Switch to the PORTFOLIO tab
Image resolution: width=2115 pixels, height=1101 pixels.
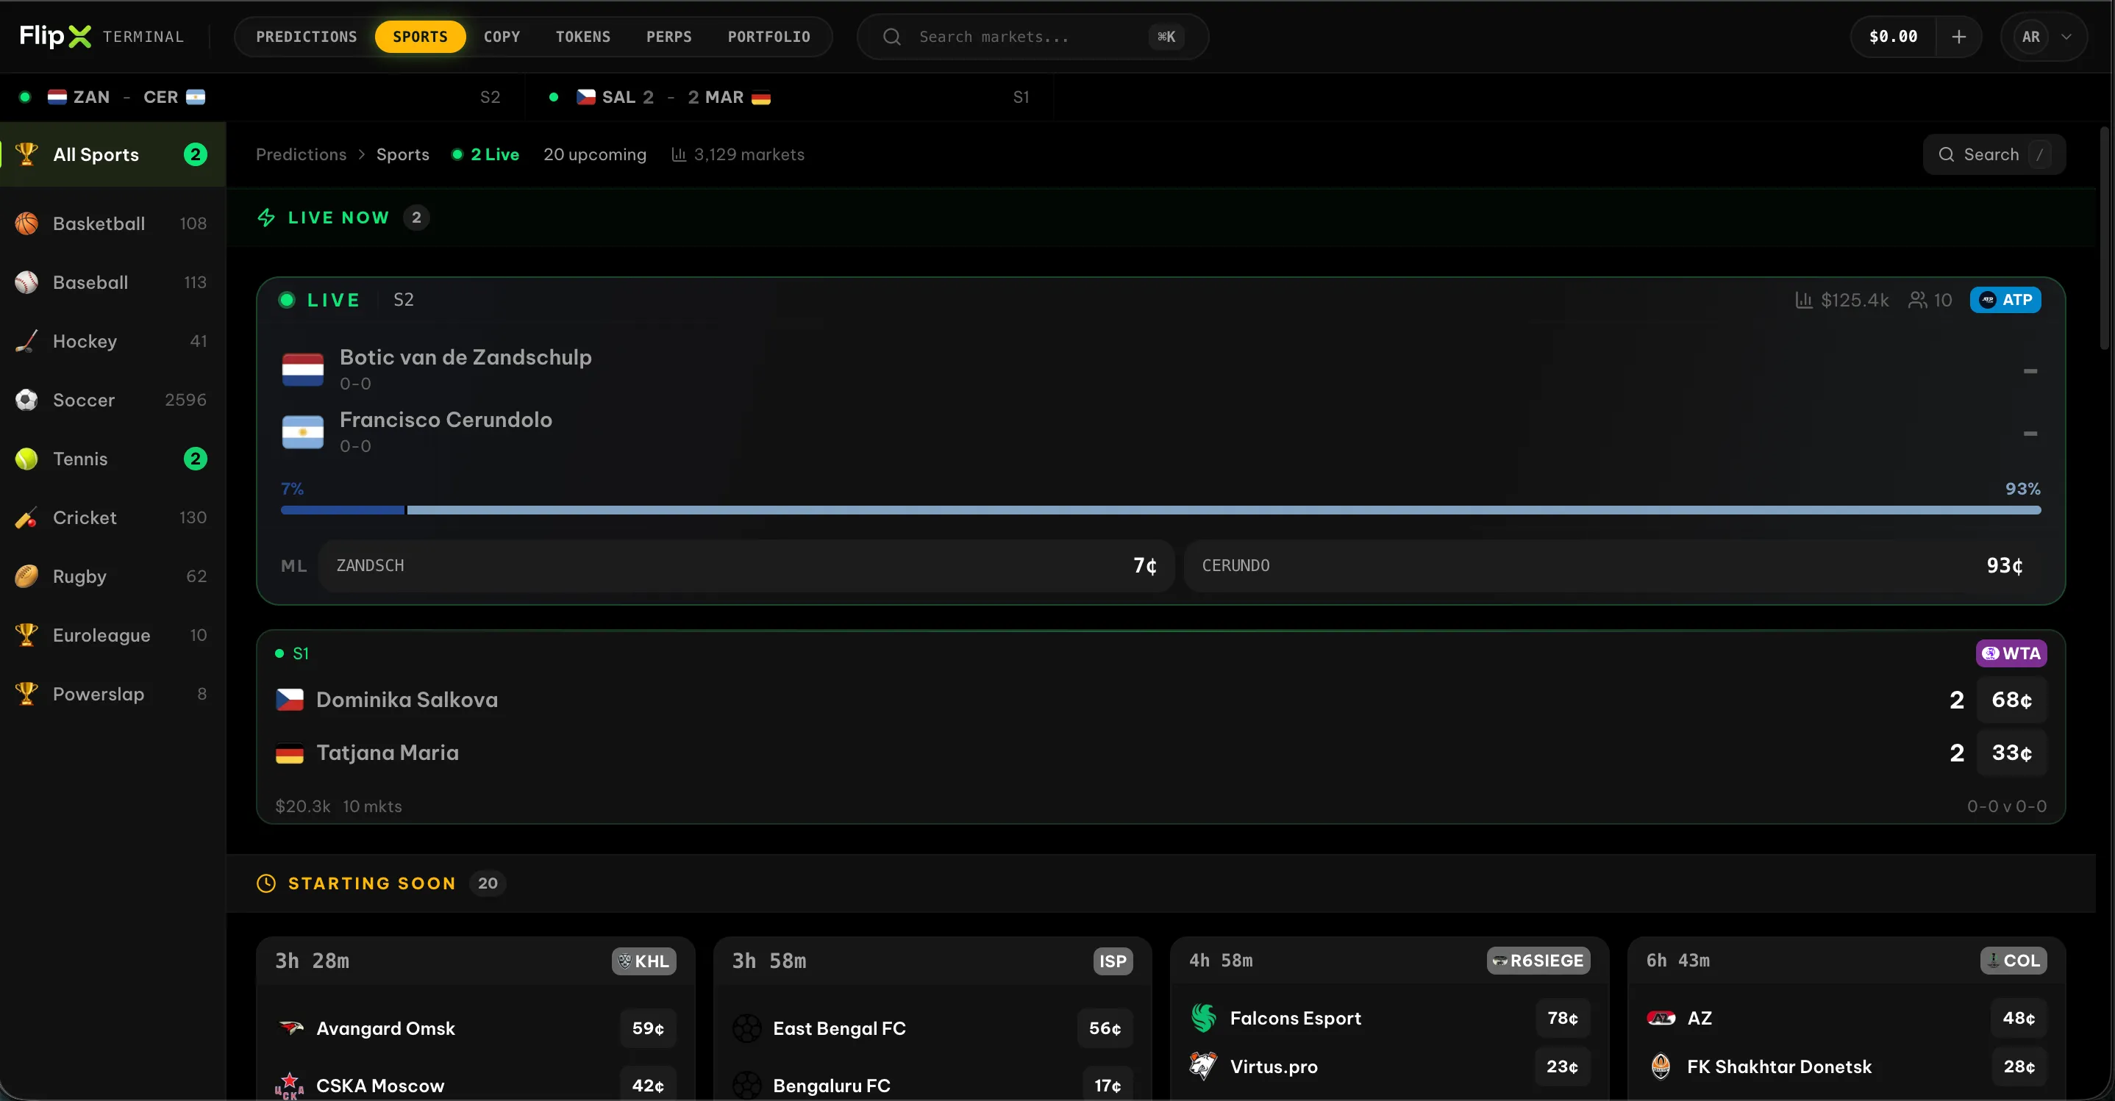(768, 36)
